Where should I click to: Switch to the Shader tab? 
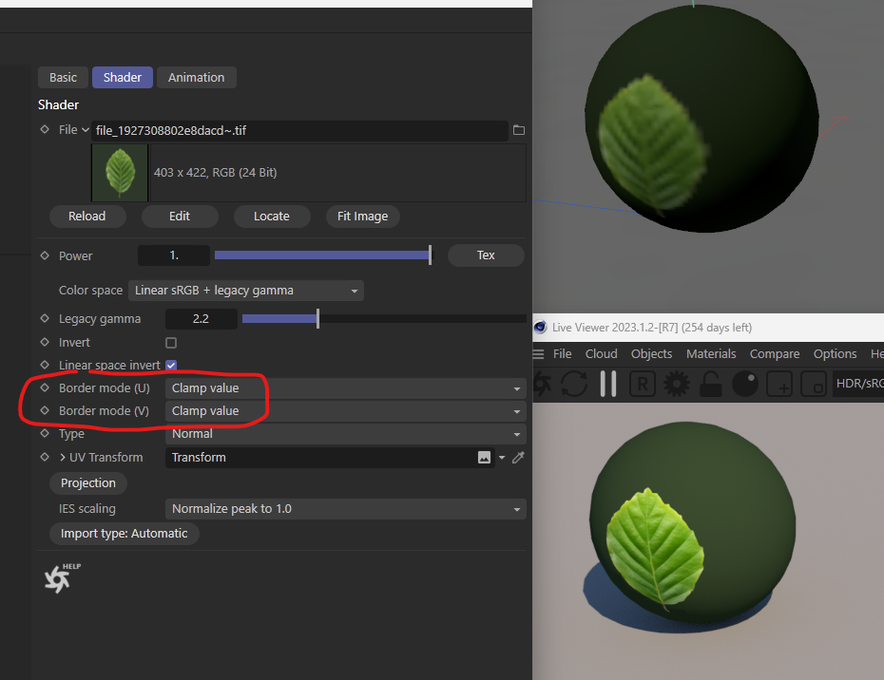point(123,77)
